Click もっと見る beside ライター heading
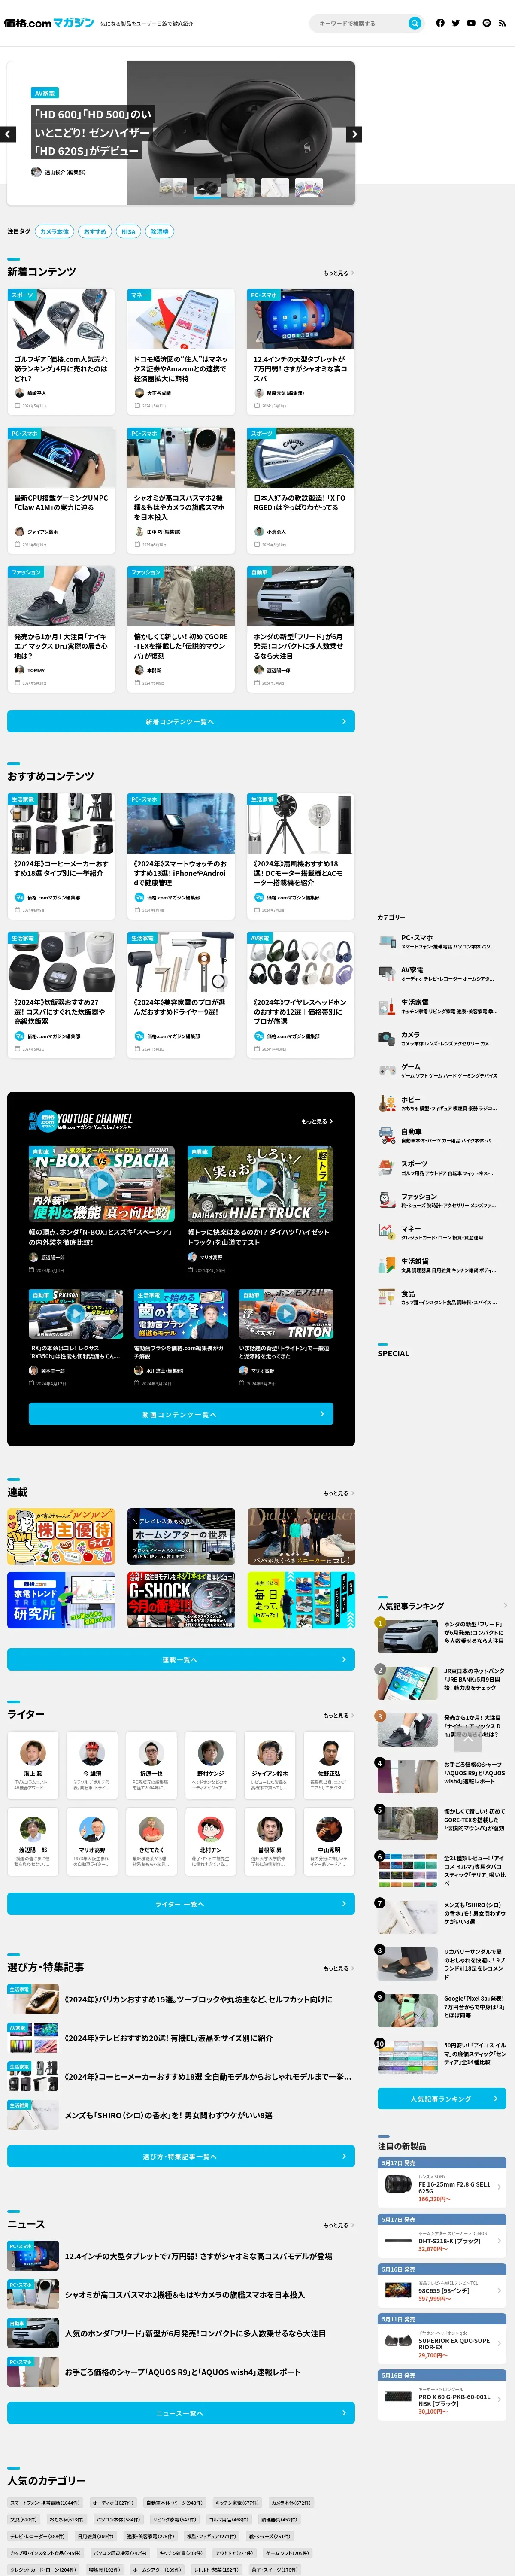Screen dimensions: 515x2576 coord(338,1715)
